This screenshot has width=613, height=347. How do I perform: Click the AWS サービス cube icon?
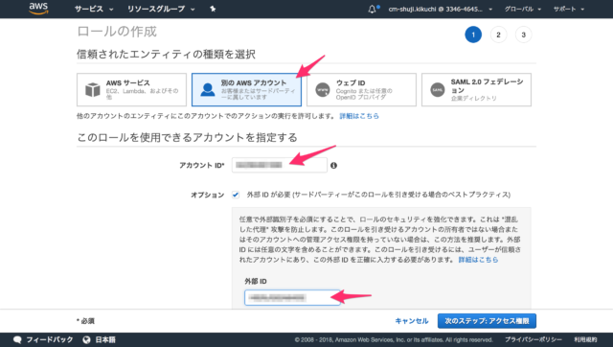coord(93,89)
